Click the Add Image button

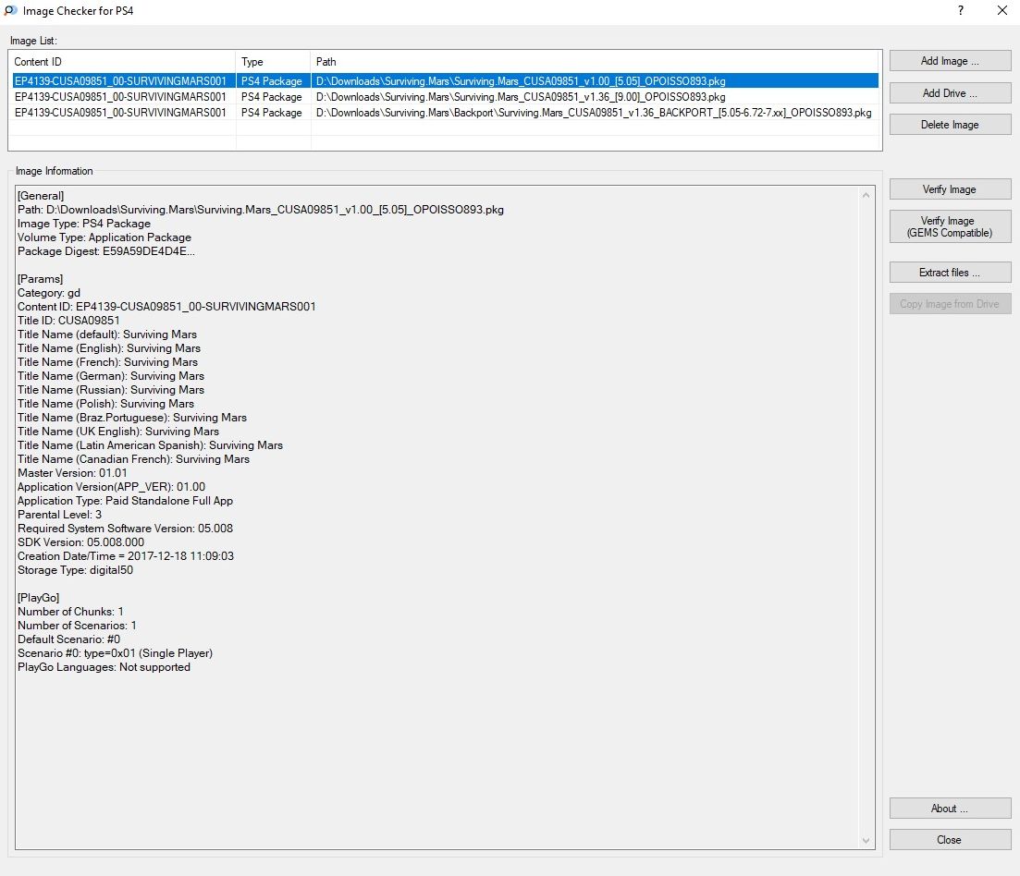coord(950,61)
